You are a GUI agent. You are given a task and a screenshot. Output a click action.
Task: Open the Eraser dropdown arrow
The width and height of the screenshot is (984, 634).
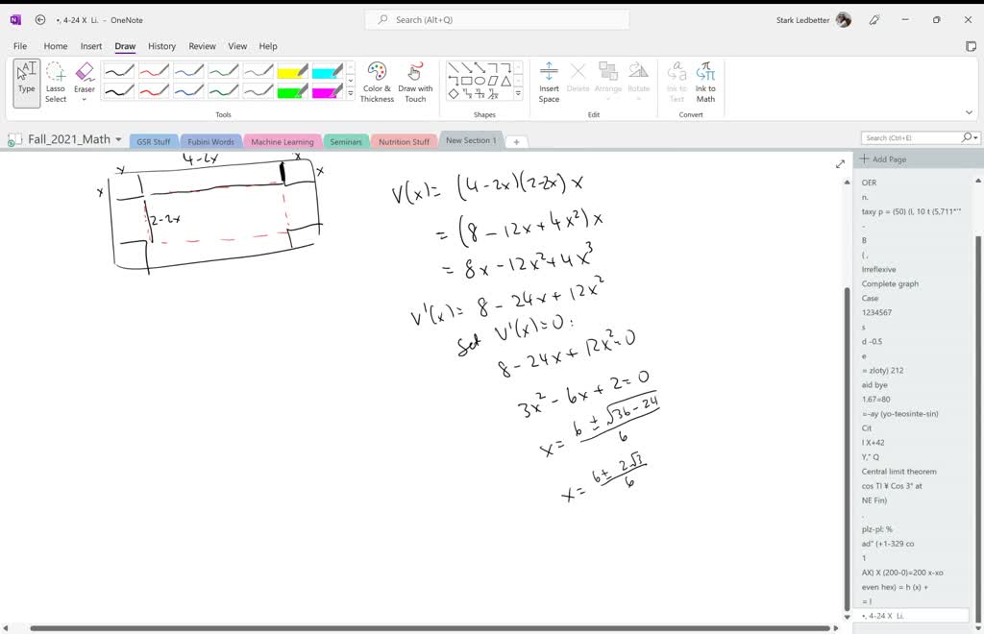pos(84,97)
